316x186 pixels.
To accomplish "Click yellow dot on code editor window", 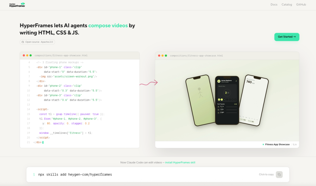I will pos(27,55).
